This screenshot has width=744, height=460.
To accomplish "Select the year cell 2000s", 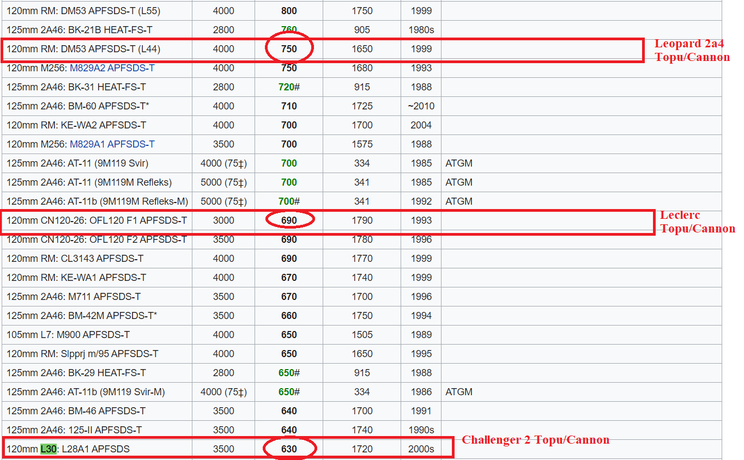I will [421, 449].
